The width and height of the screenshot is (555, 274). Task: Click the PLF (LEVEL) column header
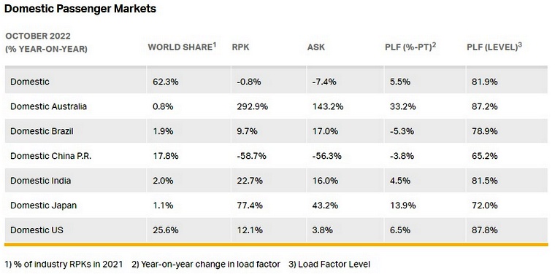point(494,47)
